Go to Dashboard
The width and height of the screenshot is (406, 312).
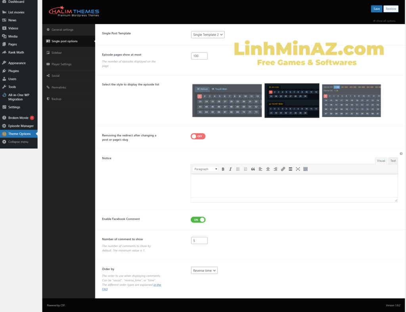pyautogui.click(x=19, y=2)
